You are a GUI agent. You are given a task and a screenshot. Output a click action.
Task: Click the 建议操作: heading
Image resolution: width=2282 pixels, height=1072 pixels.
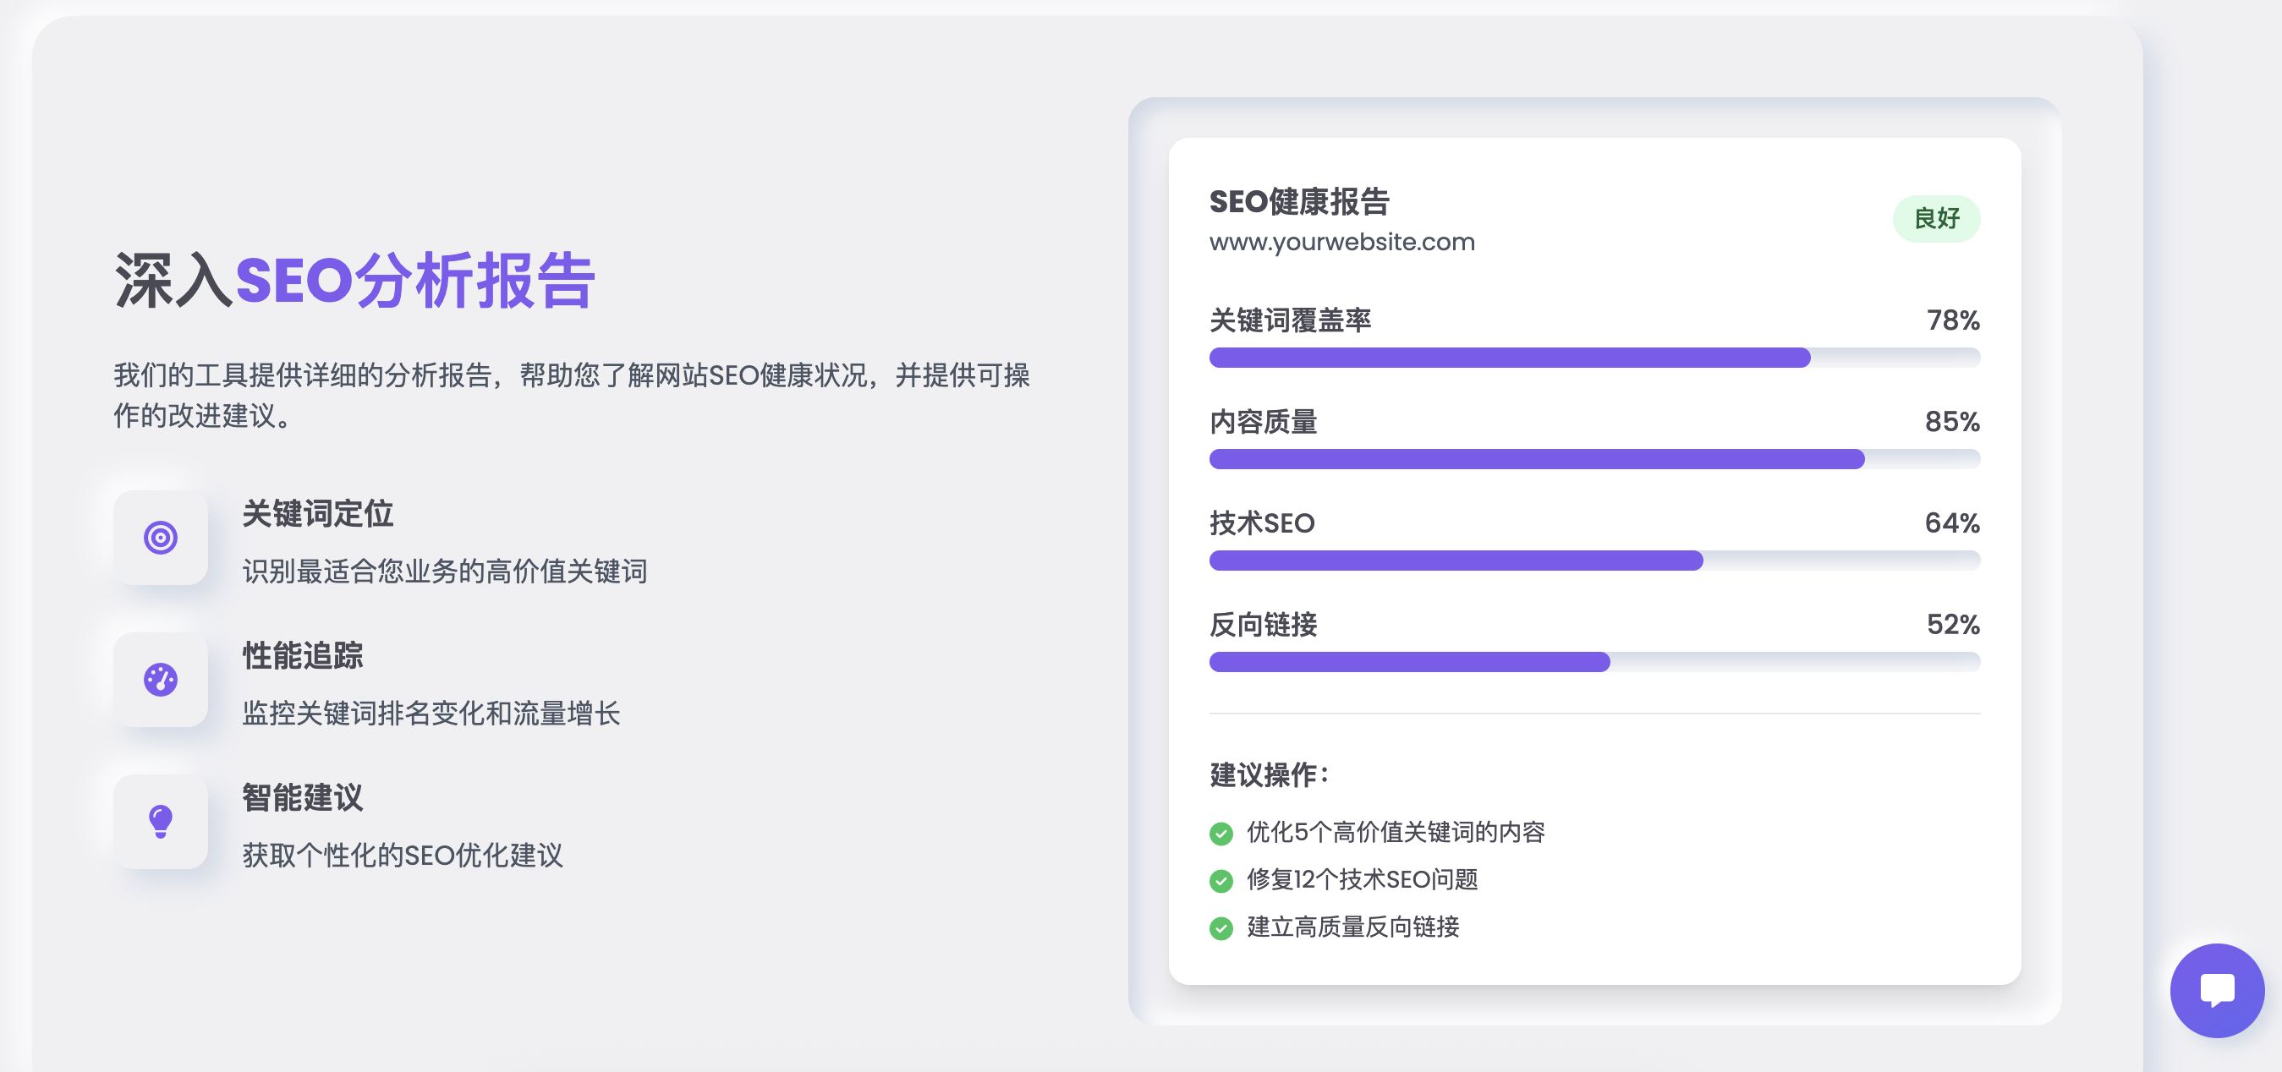pos(1270,774)
